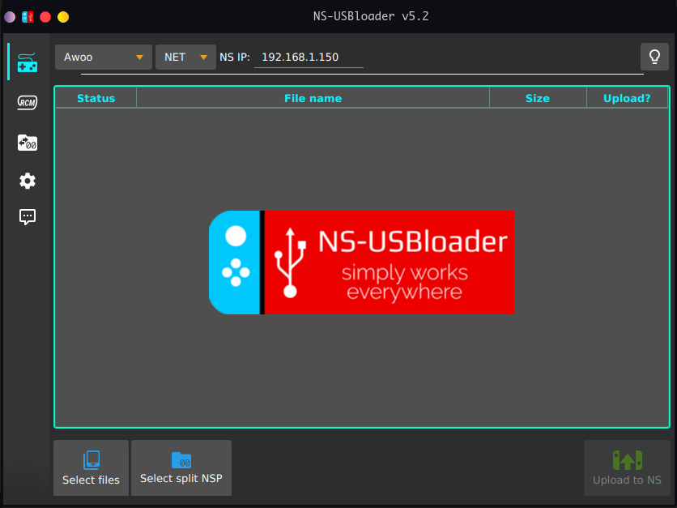The image size is (677, 508).
Task: Focus the NS IP address field
Action: (308, 58)
